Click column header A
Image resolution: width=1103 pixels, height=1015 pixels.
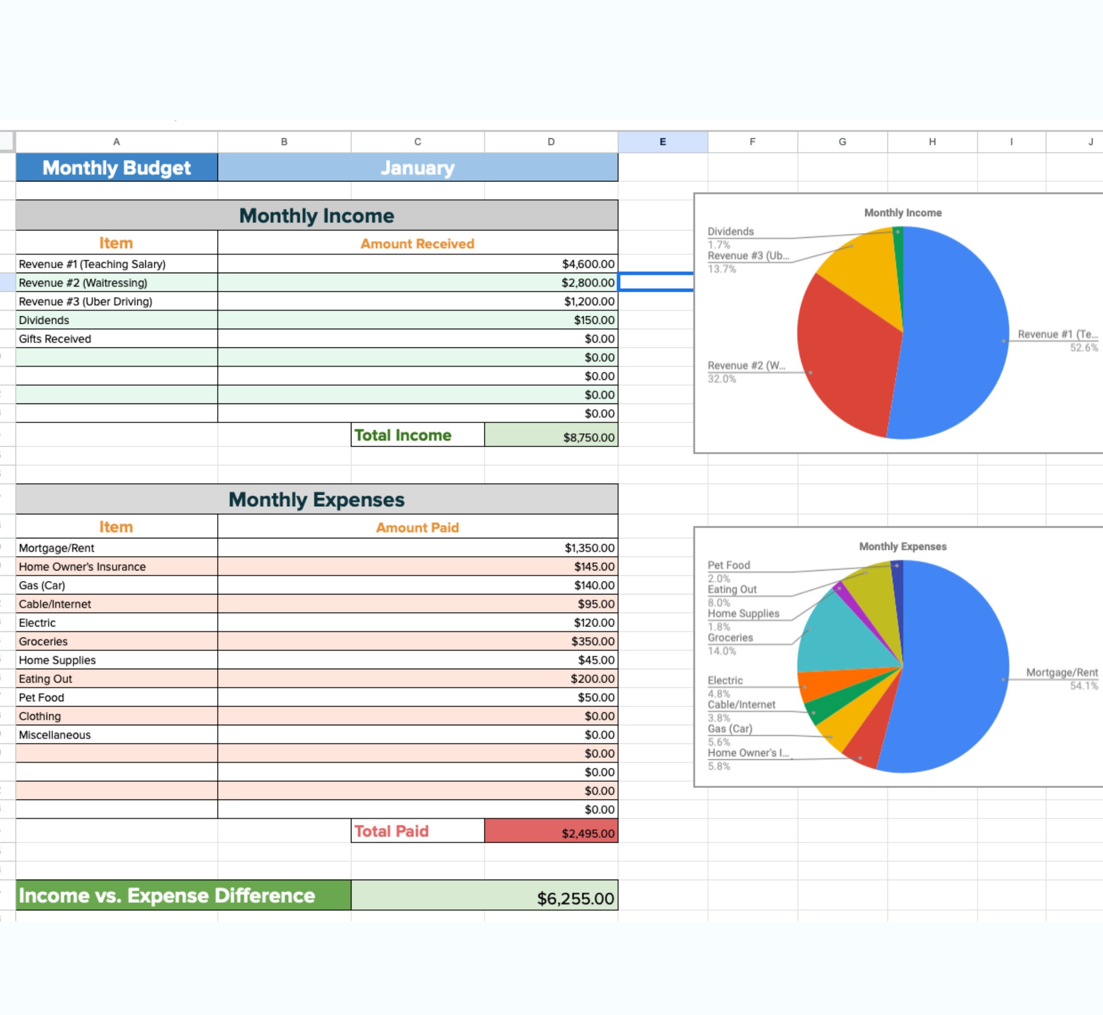click(x=116, y=141)
